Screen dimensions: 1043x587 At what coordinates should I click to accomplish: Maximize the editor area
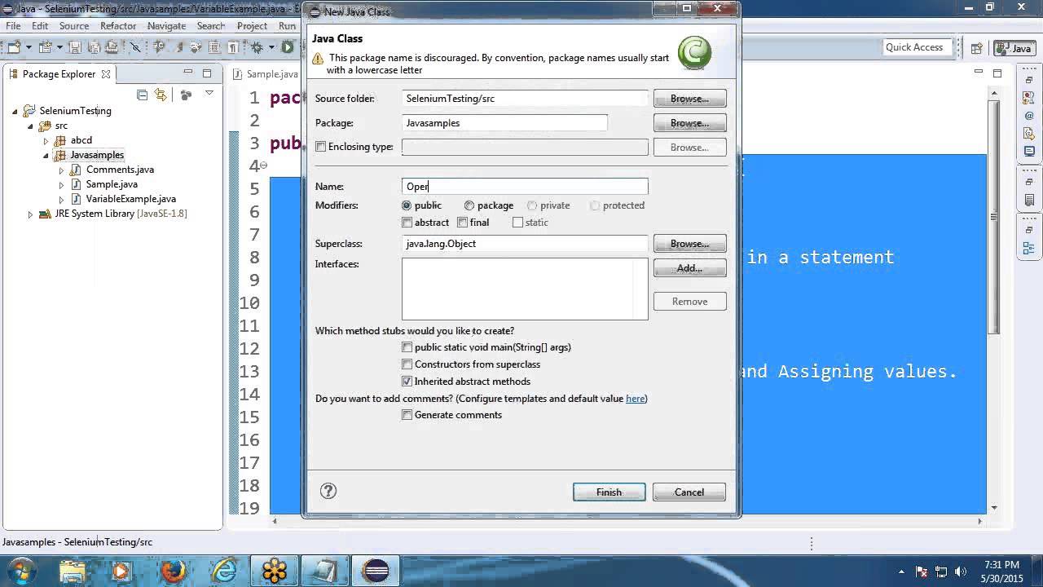(997, 73)
